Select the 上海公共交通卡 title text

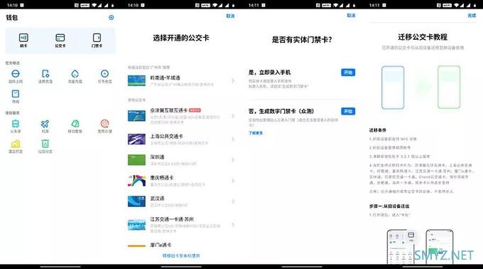[167, 136]
